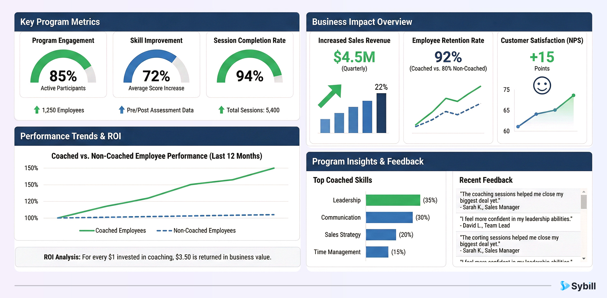Click the Time Management bar
607x298 pixels.
(x=377, y=252)
